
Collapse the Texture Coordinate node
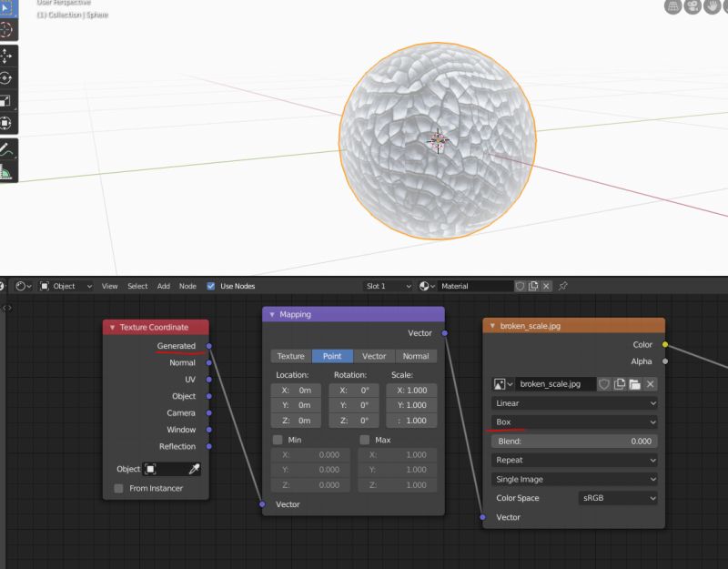[x=112, y=328]
